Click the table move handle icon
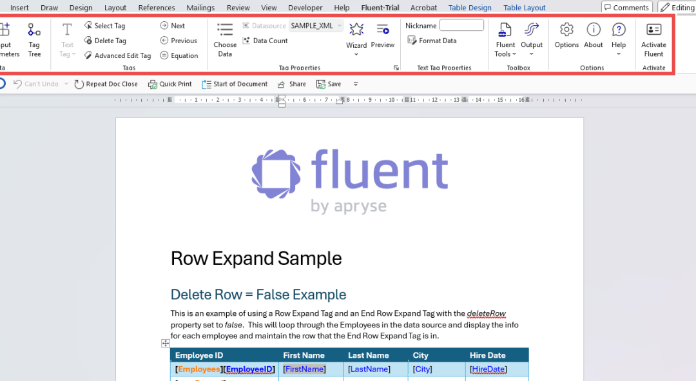 point(166,343)
